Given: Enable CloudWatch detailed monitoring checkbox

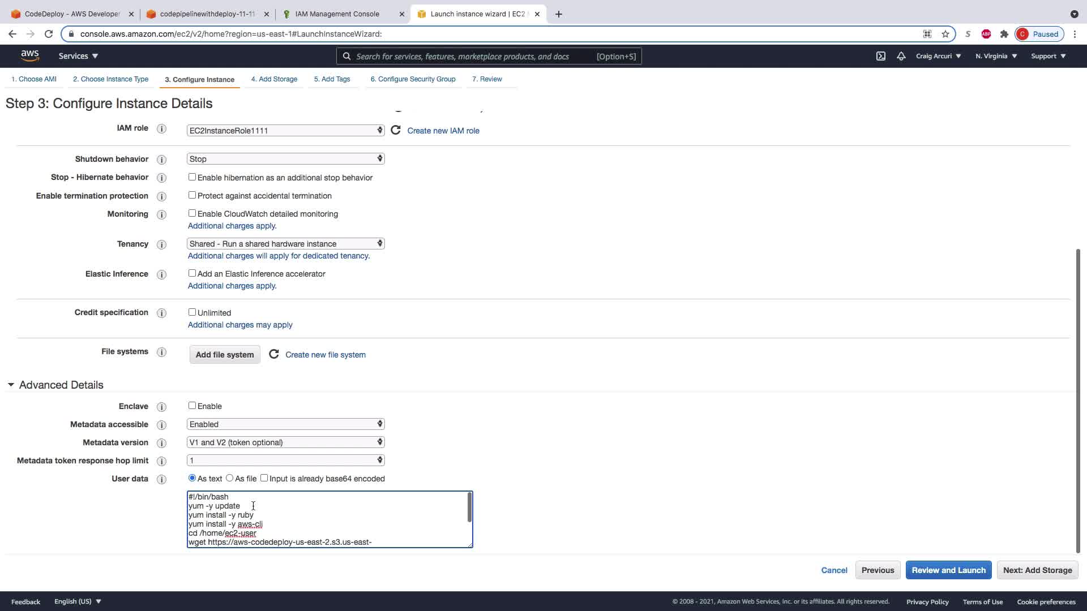Looking at the screenshot, I should click(192, 213).
